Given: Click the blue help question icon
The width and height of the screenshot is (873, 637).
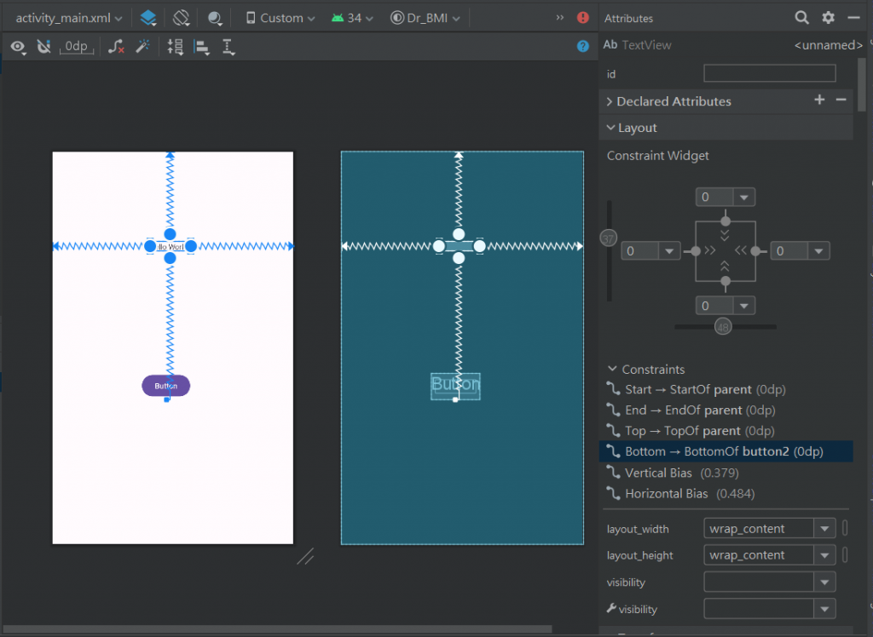Looking at the screenshot, I should point(583,46).
